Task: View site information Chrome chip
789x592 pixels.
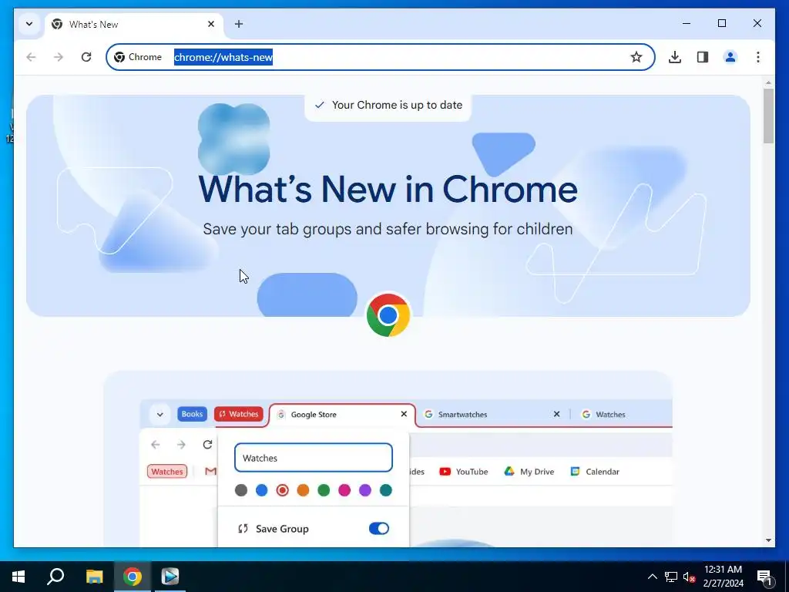Action: point(138,57)
